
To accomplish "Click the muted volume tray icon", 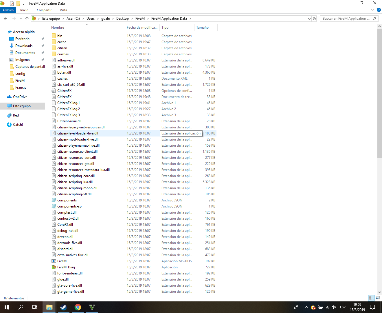I will click(x=334, y=307).
